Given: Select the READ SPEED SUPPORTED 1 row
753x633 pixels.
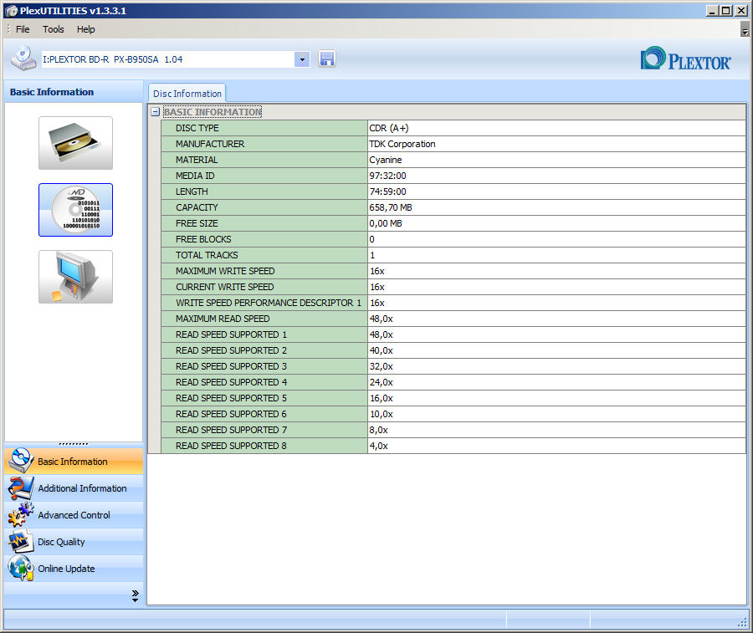Looking at the screenshot, I should (264, 334).
